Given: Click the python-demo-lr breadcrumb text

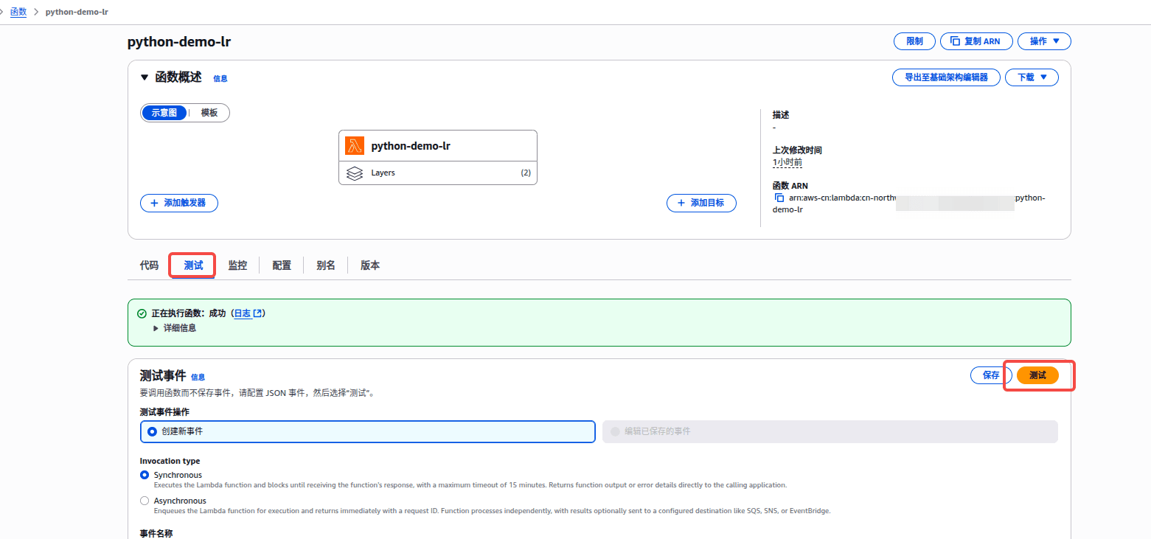Looking at the screenshot, I should point(77,13).
